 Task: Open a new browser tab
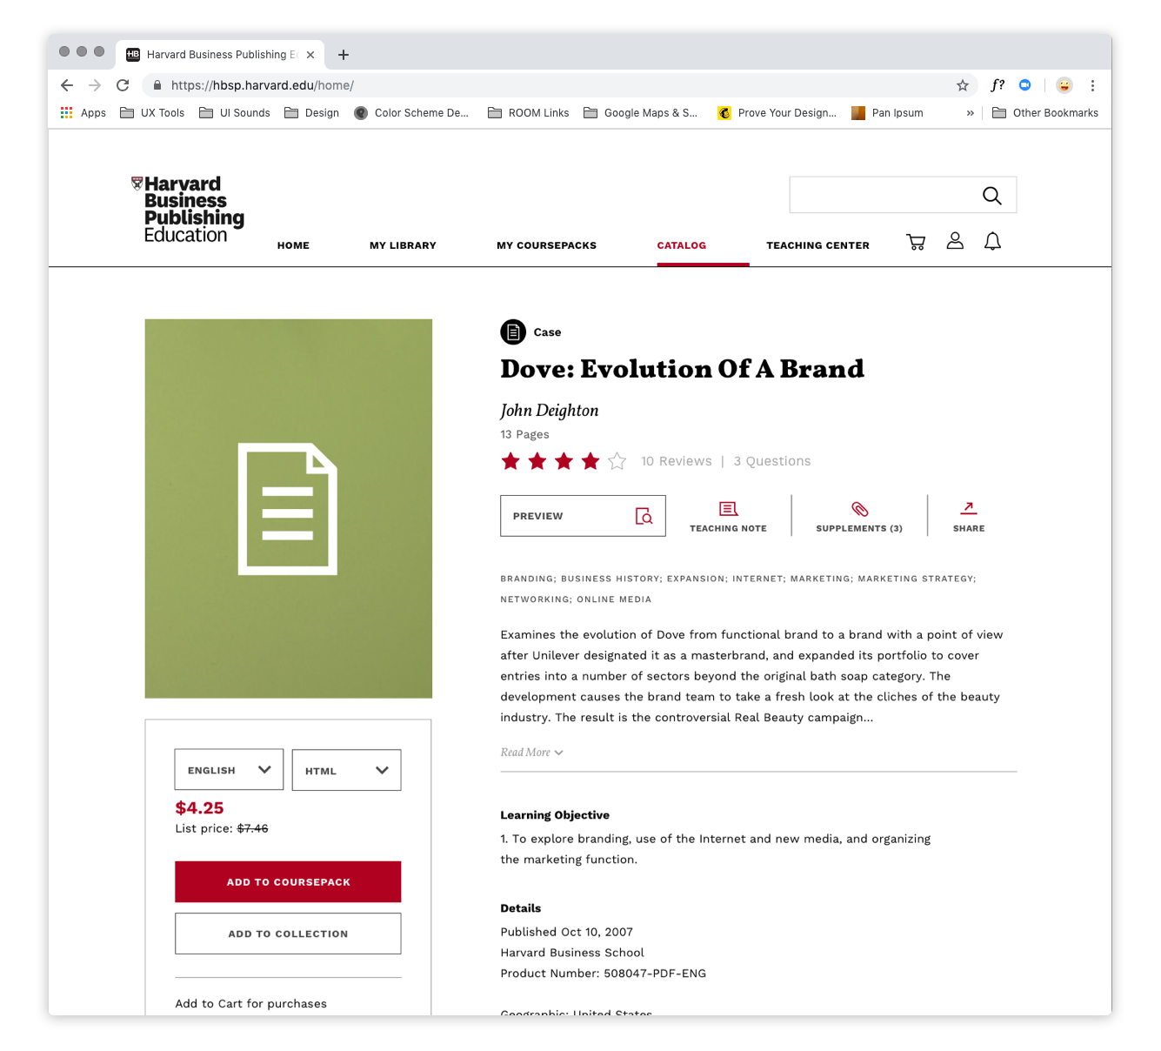(x=344, y=55)
